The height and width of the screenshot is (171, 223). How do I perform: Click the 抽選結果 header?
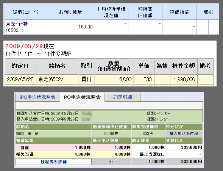pyautogui.click(x=53, y=141)
